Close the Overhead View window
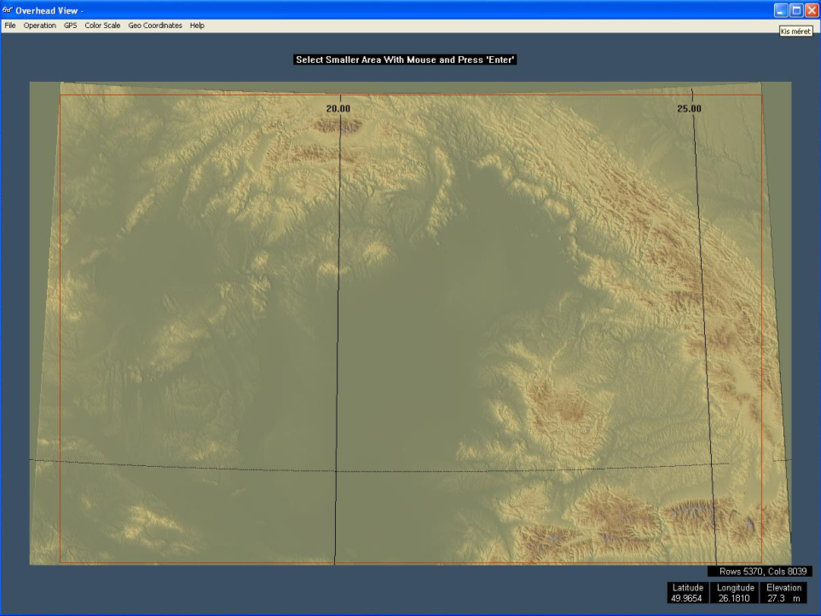 point(812,10)
